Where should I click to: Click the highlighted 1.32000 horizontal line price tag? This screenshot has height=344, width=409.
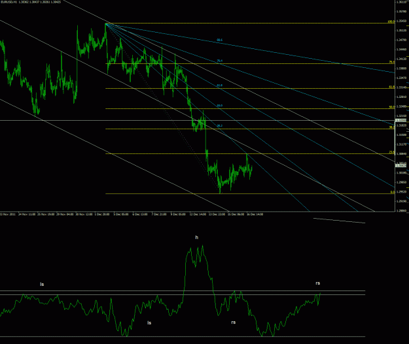(401, 120)
